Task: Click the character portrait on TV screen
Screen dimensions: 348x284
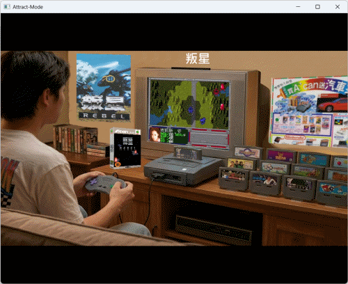Action: tap(155, 135)
